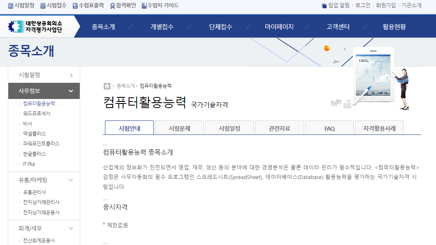Click the 수험자 가이드 book icon

pyautogui.click(x=144, y=5)
